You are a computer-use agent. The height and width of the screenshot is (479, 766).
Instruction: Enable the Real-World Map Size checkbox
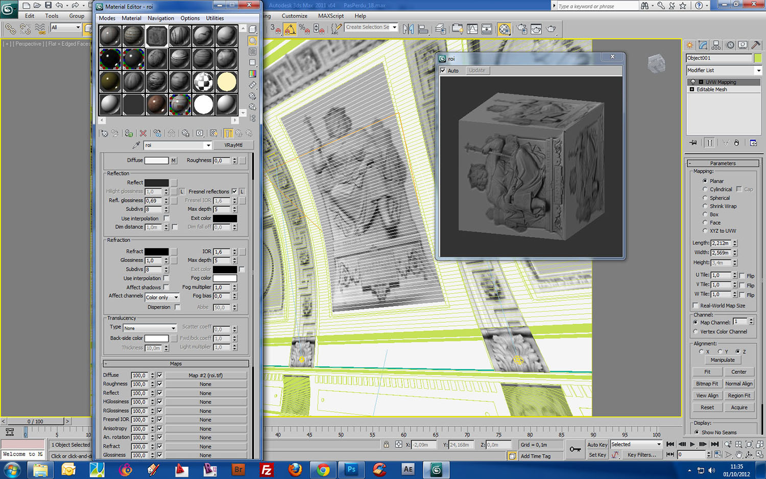pyautogui.click(x=696, y=305)
